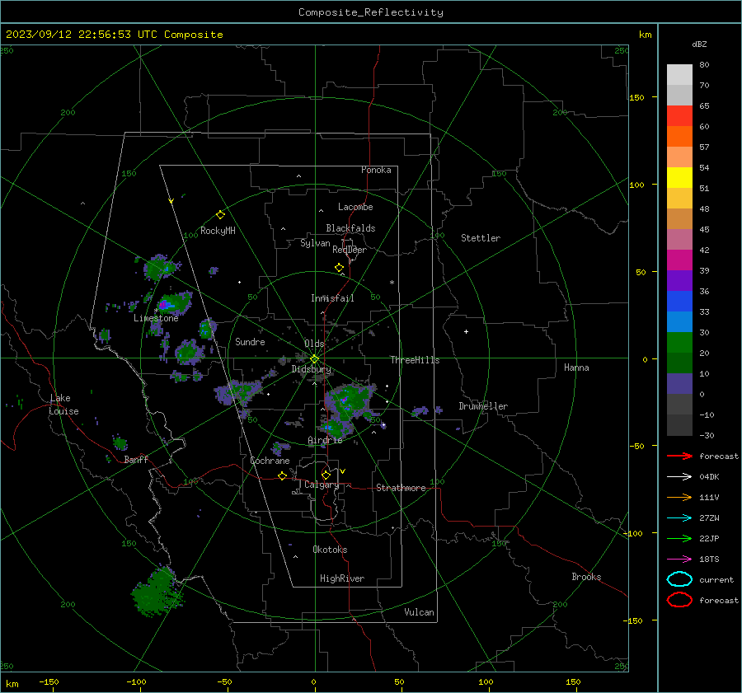
Task: Click the purple swatch between 39 and 36
Action: pyautogui.click(x=679, y=281)
